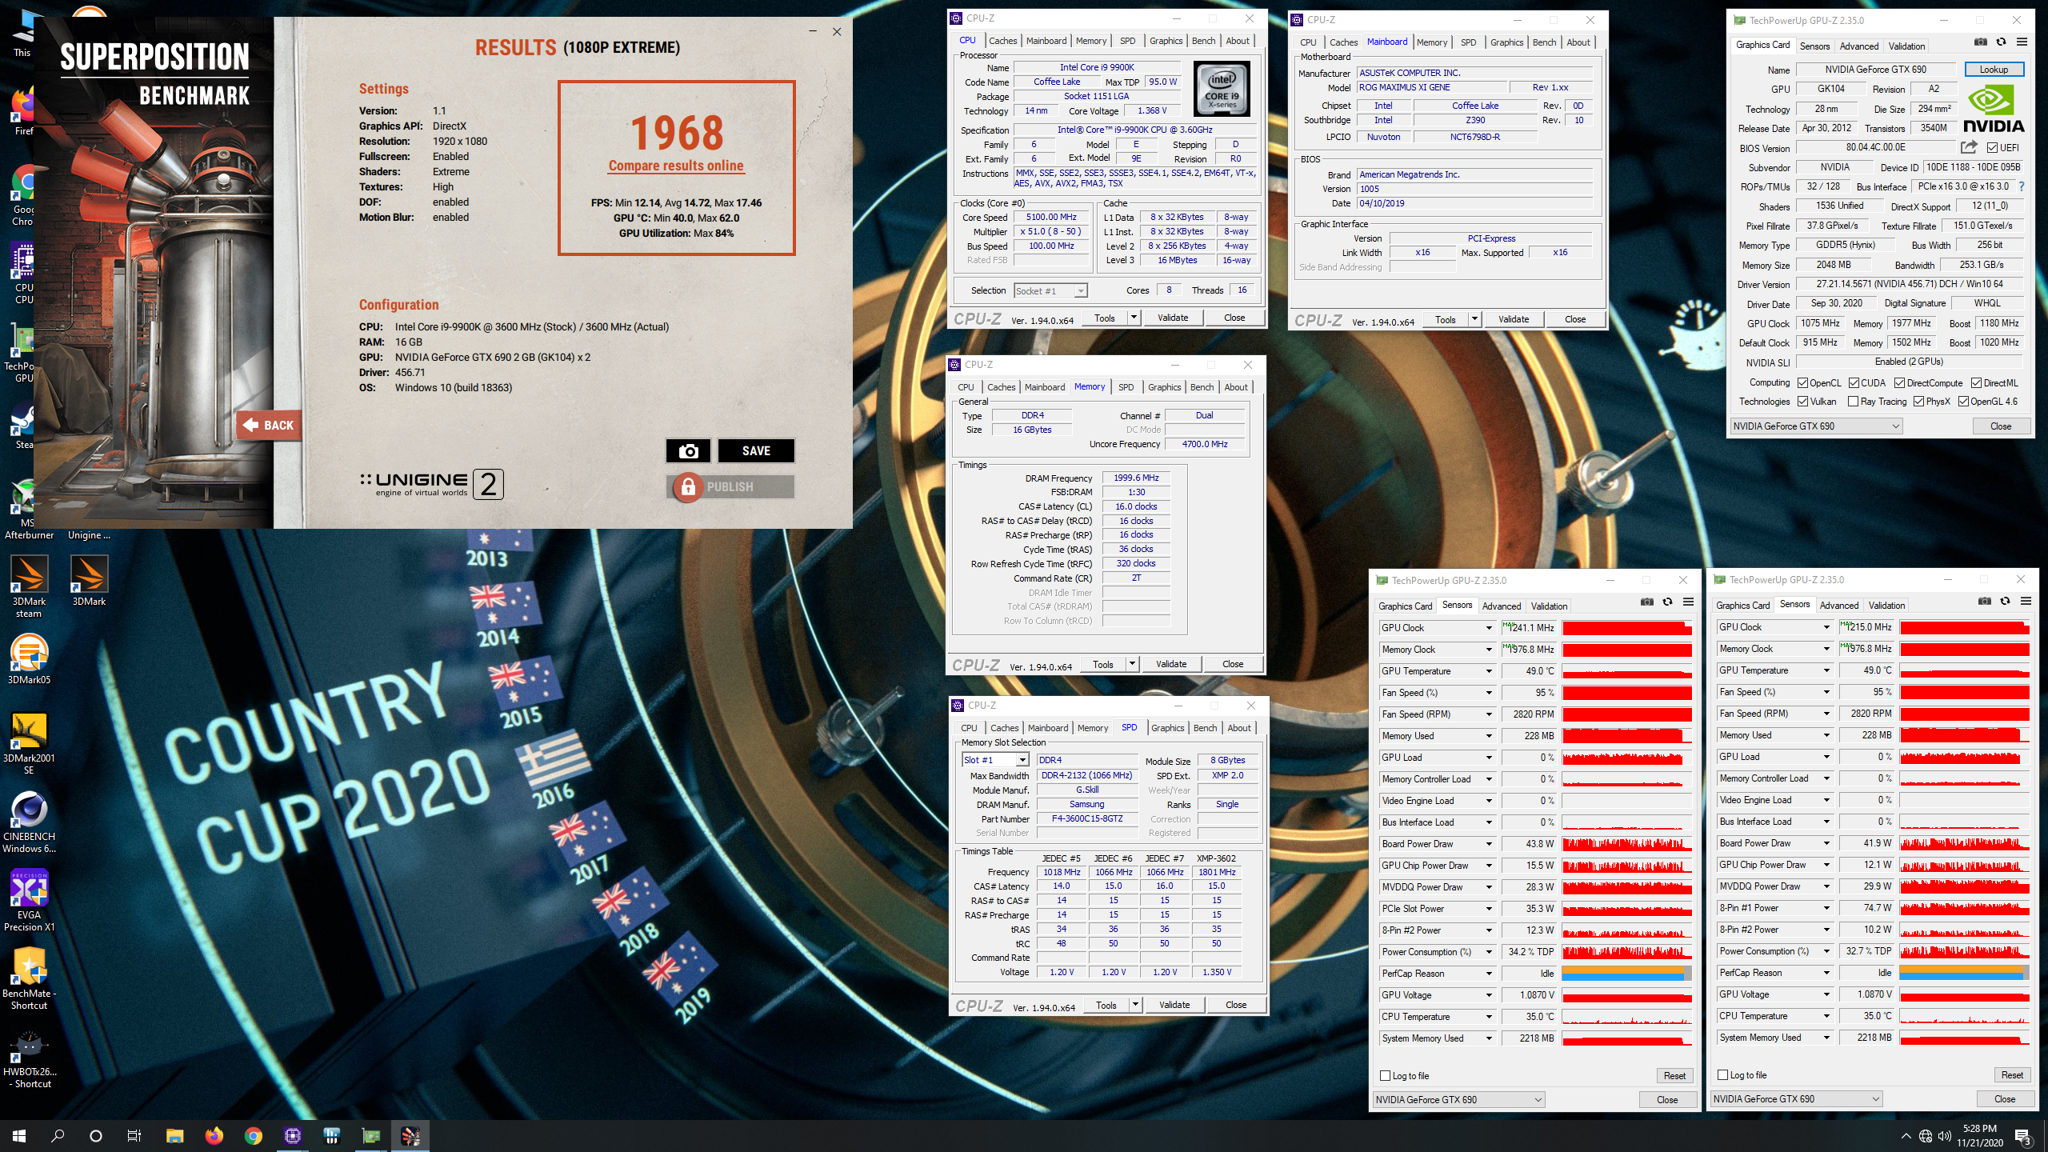Click Reset in right GPU-Z Sensors window
The width and height of the screenshot is (2048, 1152).
(x=2012, y=1075)
